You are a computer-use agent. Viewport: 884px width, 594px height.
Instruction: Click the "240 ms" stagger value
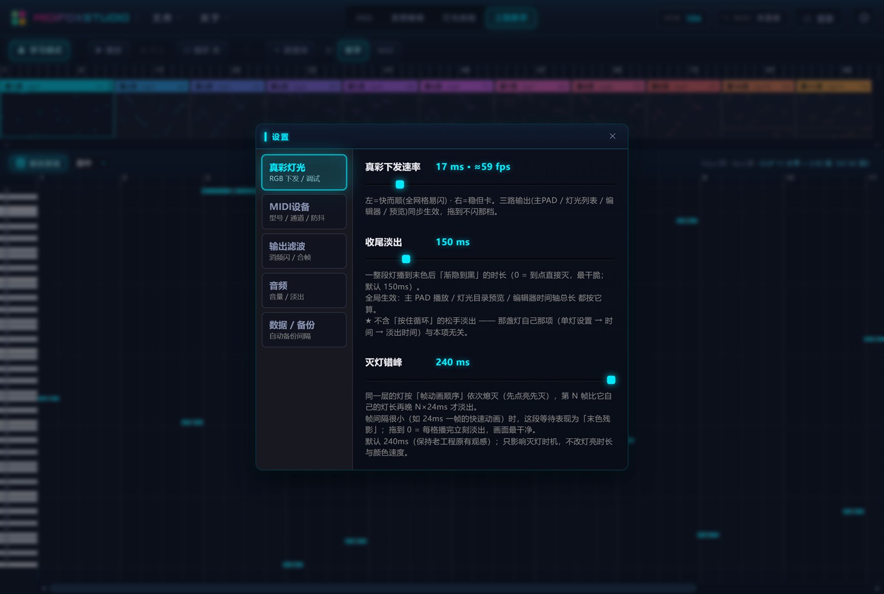(452, 362)
